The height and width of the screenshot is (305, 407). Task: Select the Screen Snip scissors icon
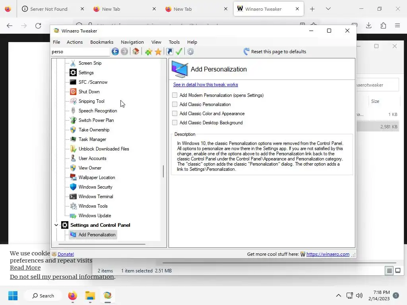click(73, 63)
